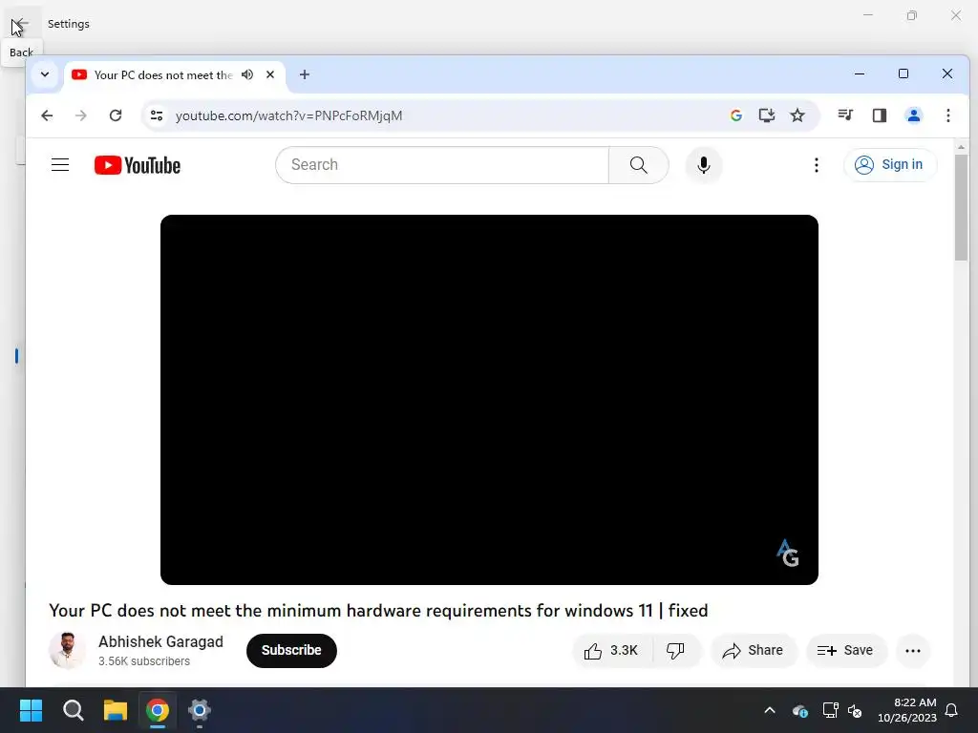Switch to Settings app in the taskbar
Viewport: 978px width, 733px height.
(x=199, y=710)
